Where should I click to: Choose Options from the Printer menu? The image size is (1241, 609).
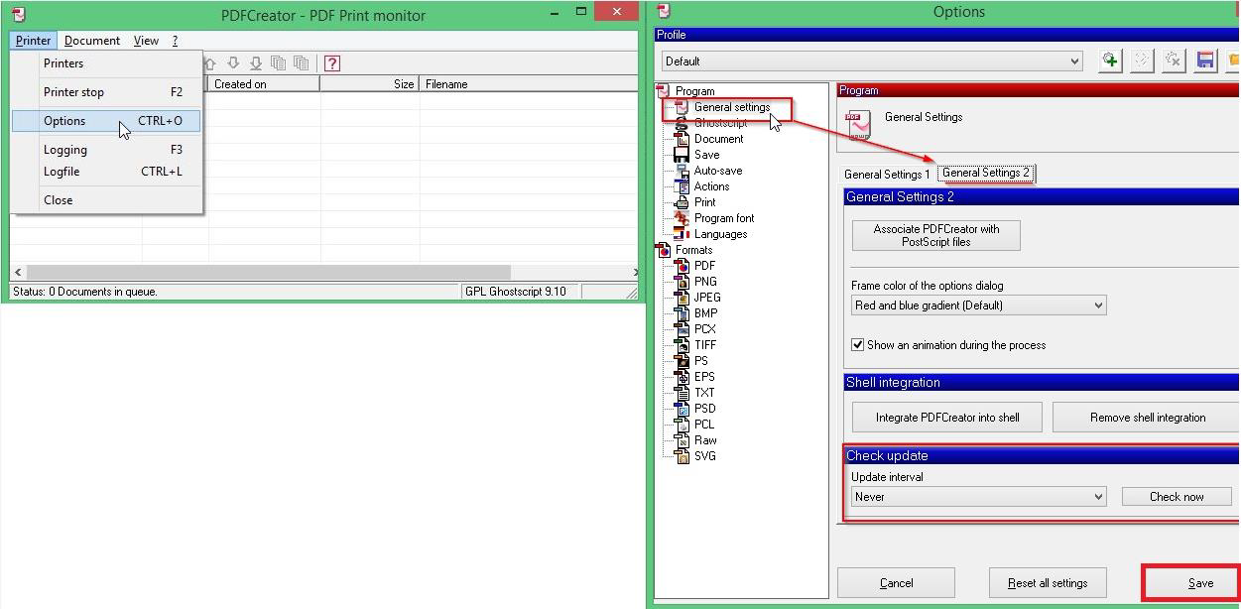pyautogui.click(x=106, y=121)
